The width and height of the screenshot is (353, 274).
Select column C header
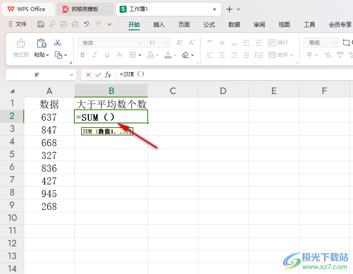[173, 90]
